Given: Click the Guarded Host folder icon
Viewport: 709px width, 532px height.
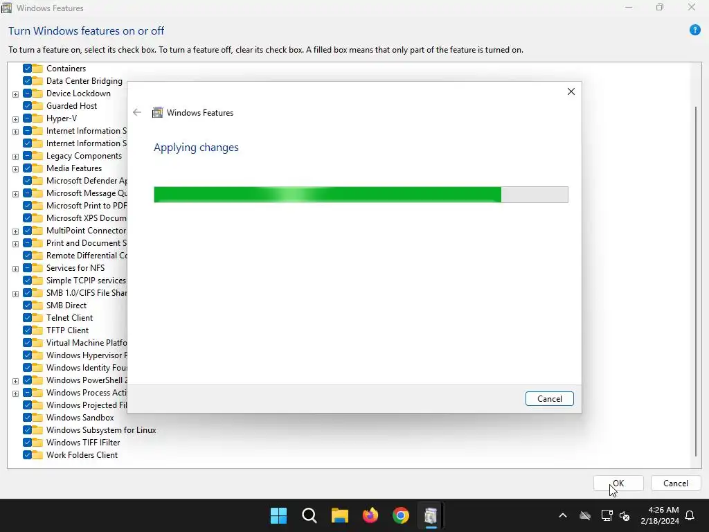Looking at the screenshot, I should pos(37,106).
